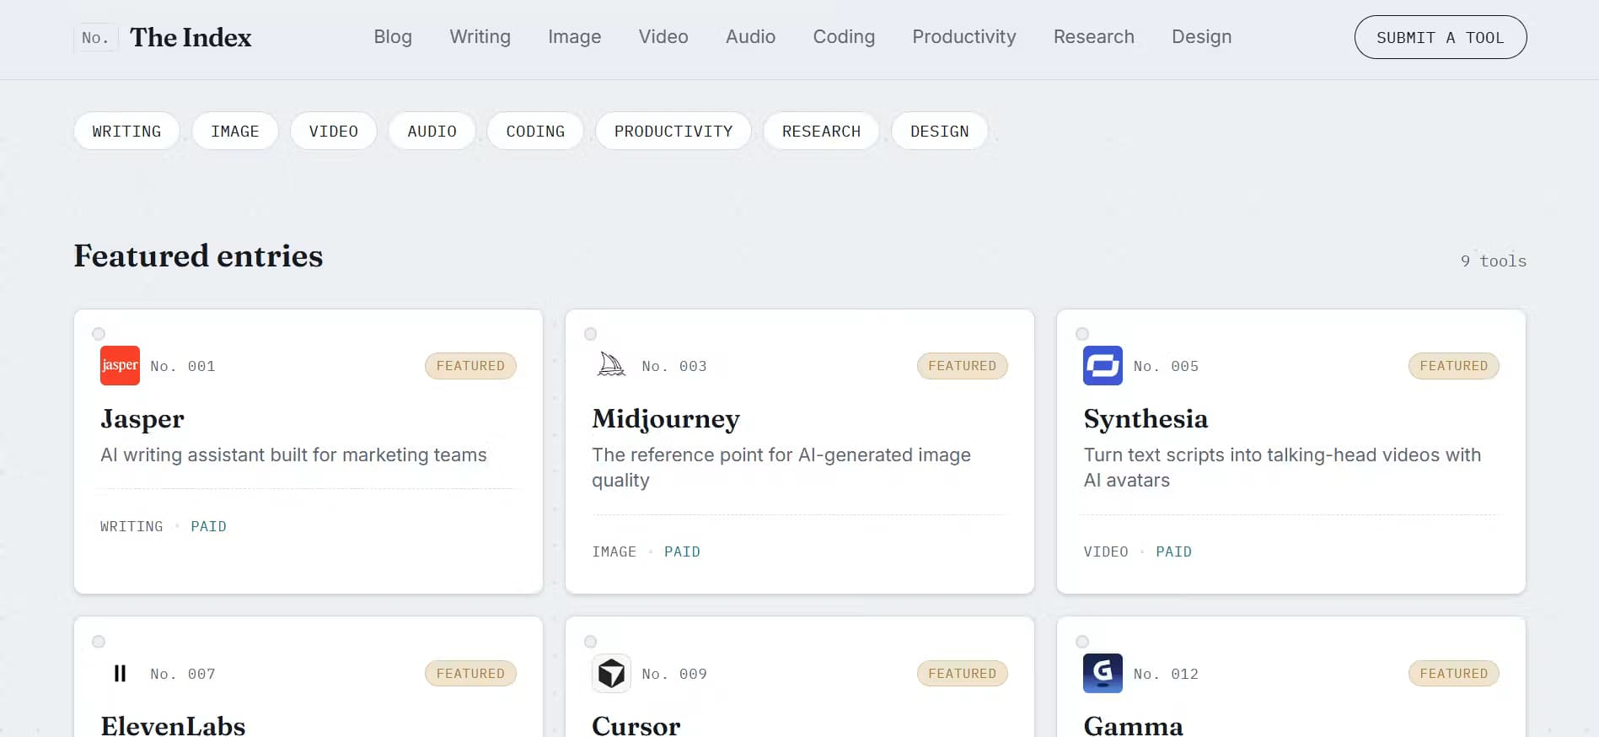Click the '9 tools' count text

1494,261
